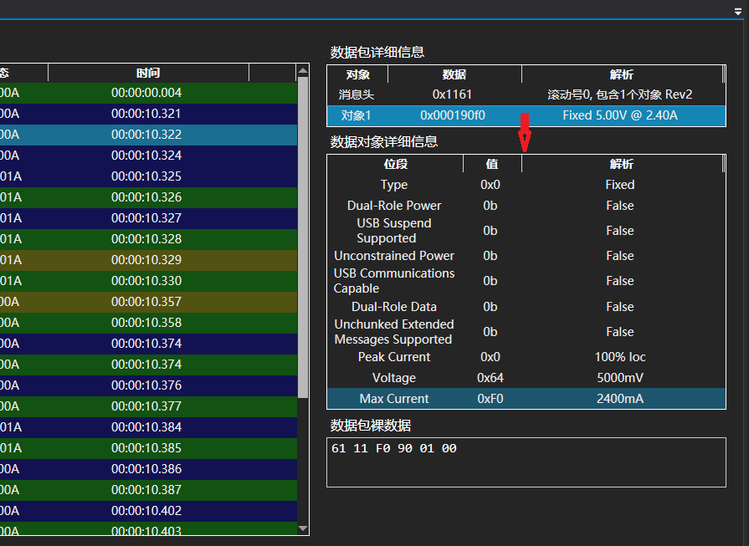Select packet at time 00:00:10.384

tap(148, 427)
